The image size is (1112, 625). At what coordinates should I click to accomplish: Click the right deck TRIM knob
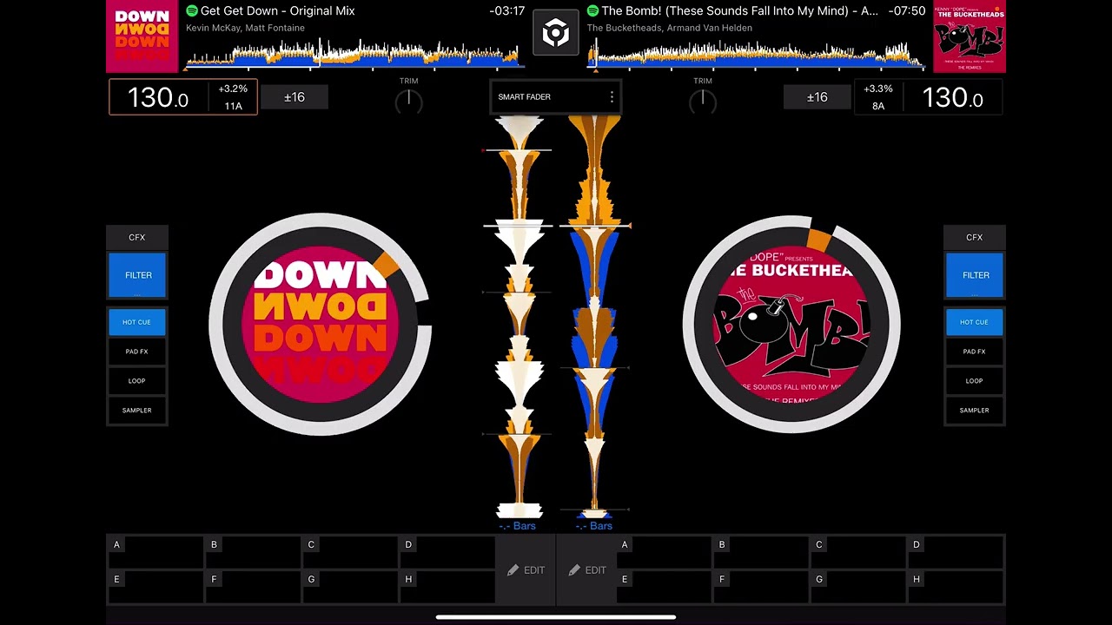702,102
